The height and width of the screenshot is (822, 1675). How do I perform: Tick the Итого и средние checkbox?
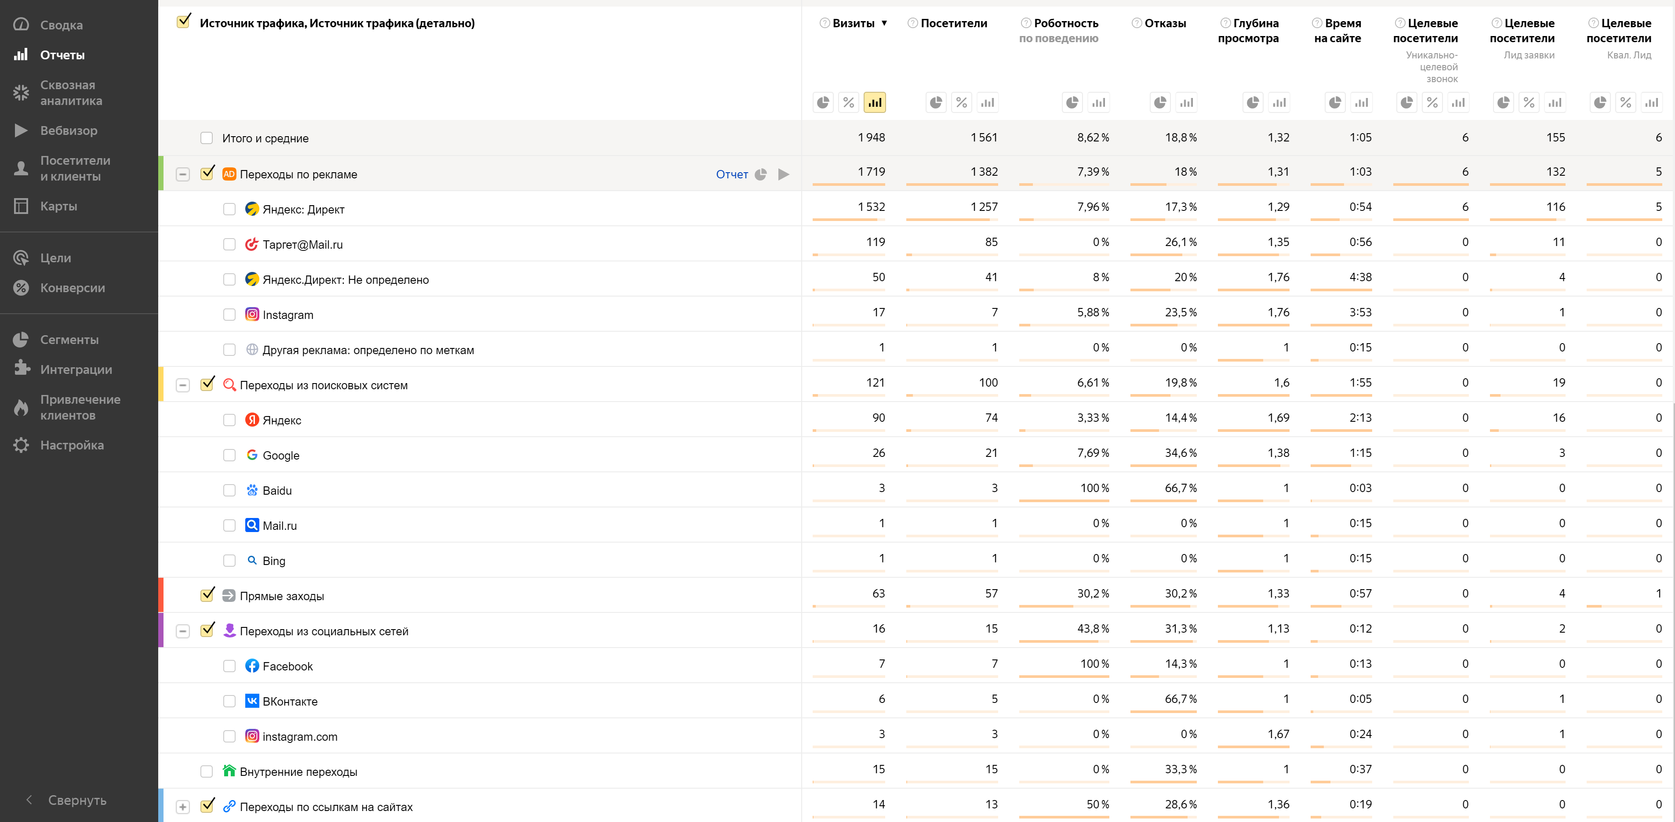[x=207, y=138]
